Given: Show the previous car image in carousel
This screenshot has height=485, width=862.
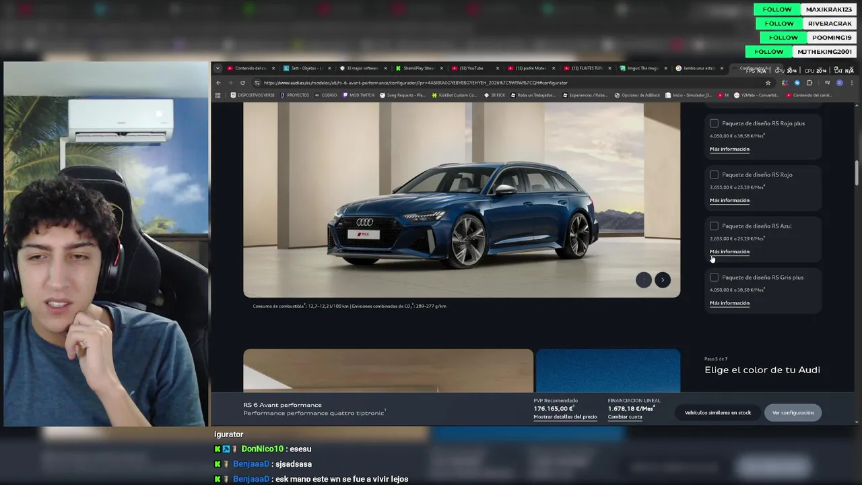Looking at the screenshot, I should pyautogui.click(x=644, y=280).
